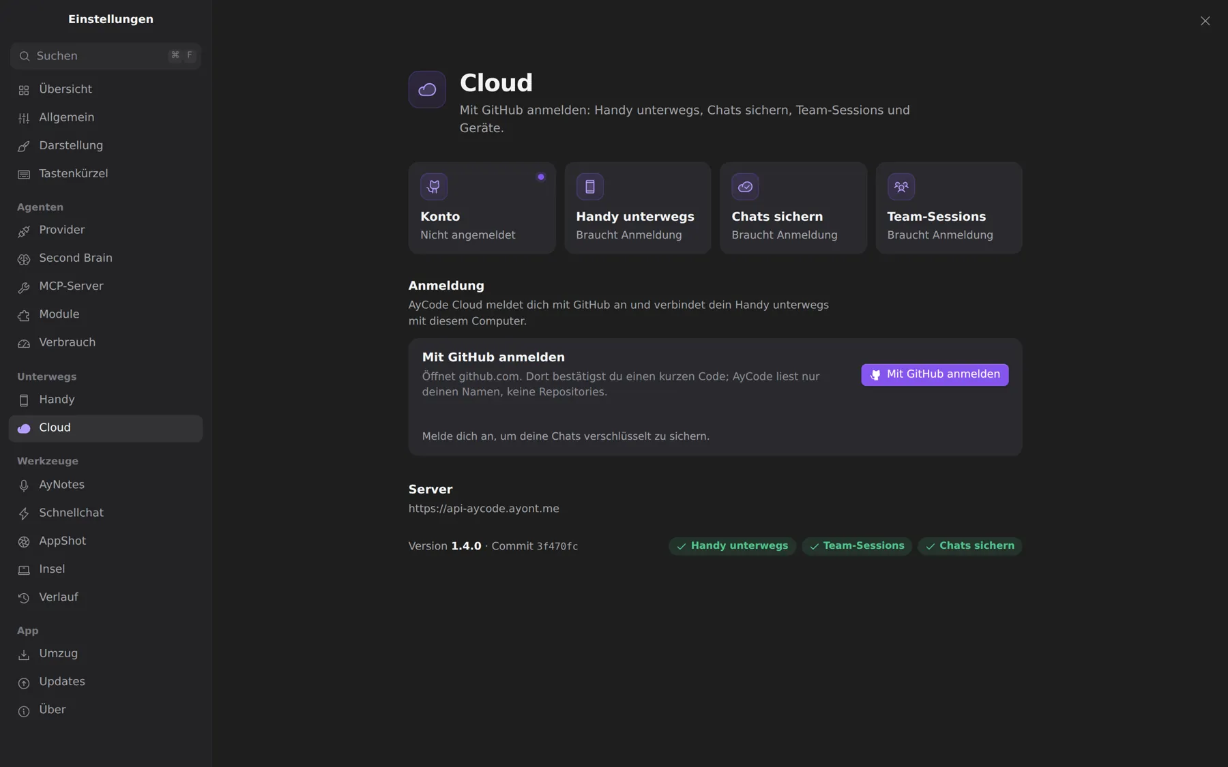
Task: Click version number 1.4.0
Action: pyautogui.click(x=466, y=546)
